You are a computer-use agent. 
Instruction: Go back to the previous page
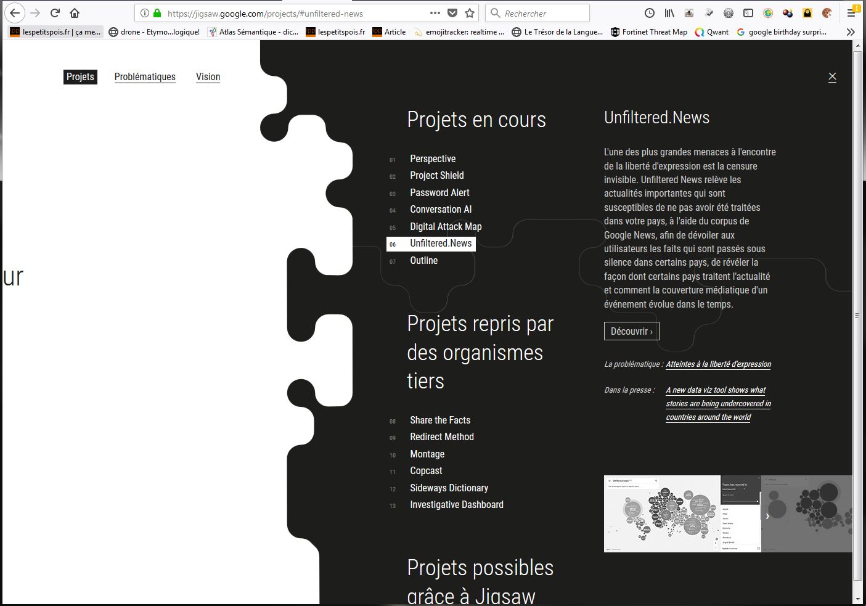click(x=15, y=13)
